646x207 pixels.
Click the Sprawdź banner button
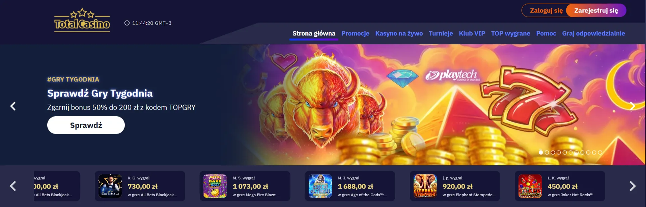tap(86, 125)
